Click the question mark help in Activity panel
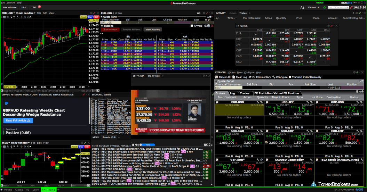Image resolution: width=367 pixels, height=192 pixels. pos(353,13)
